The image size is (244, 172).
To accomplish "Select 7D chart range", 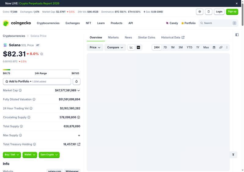I will [x=165, y=47].
